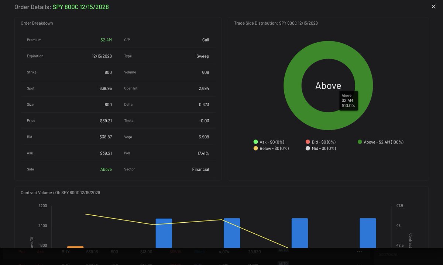The image size is (443, 265).
Task: Click the first blue bar in the volume chart
Action: [164, 233]
